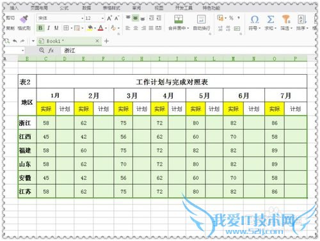Screen dimensions: 320x241
Task: Toggle italic formatting
Action: pyautogui.click(x=49, y=28)
